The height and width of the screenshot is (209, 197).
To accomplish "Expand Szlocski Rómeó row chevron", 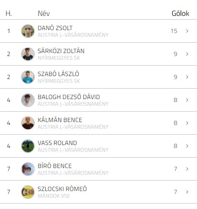I will pyautogui.click(x=187, y=192).
